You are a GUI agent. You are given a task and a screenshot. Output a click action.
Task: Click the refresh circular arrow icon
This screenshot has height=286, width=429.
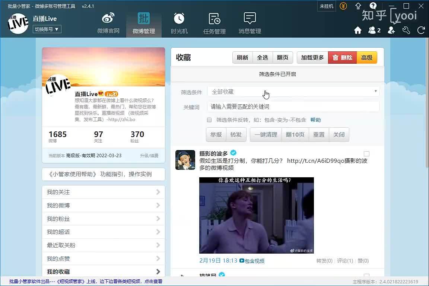(x=421, y=30)
